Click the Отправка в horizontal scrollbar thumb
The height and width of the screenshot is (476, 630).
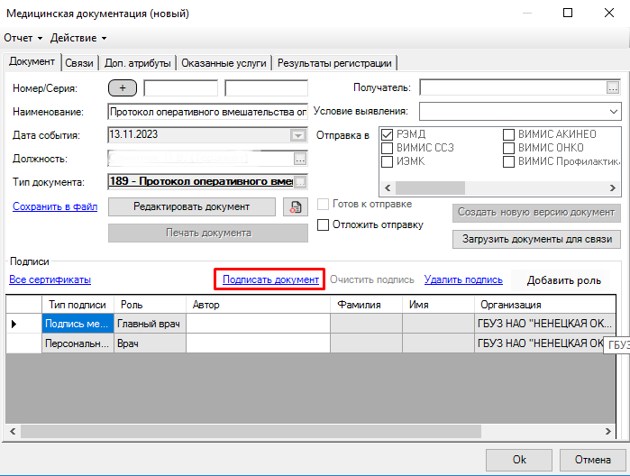click(x=430, y=188)
